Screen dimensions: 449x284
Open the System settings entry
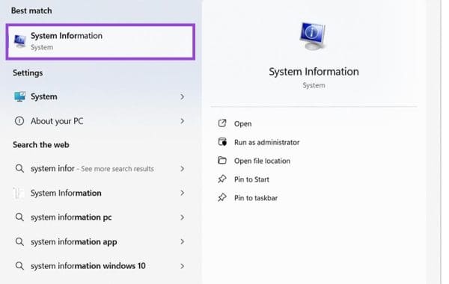[x=100, y=96]
